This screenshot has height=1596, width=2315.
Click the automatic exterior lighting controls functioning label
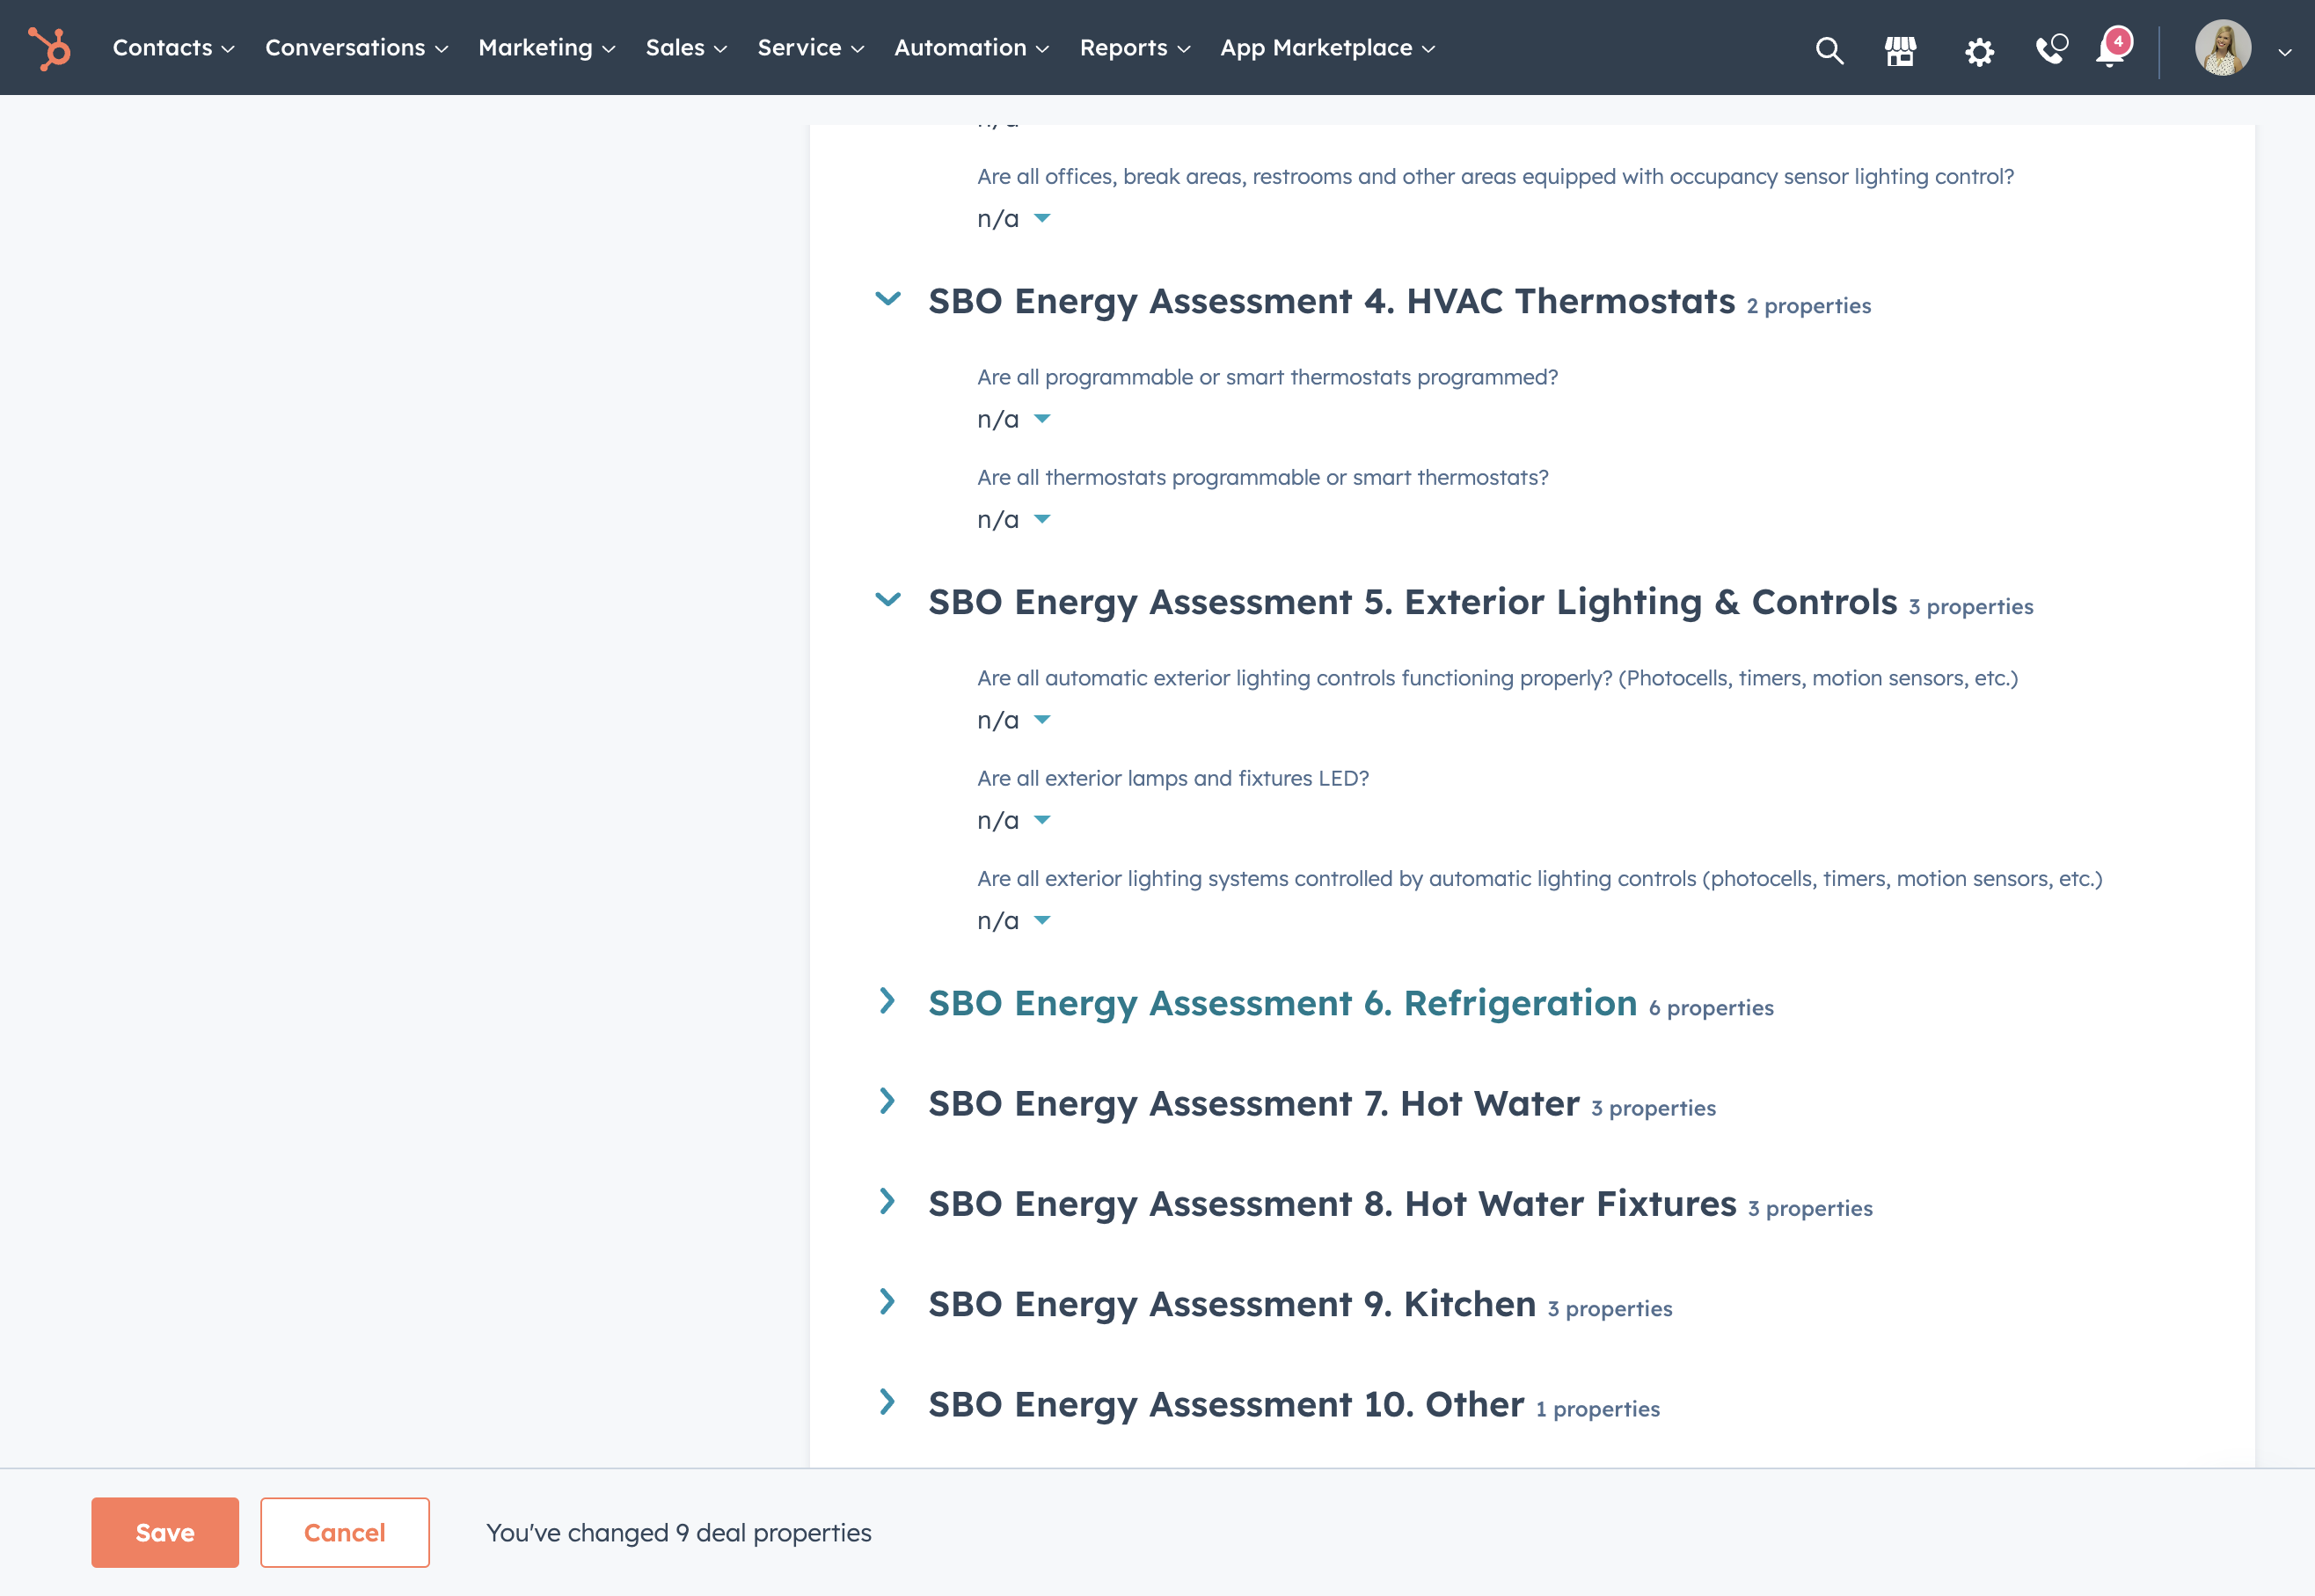pyautogui.click(x=1497, y=678)
